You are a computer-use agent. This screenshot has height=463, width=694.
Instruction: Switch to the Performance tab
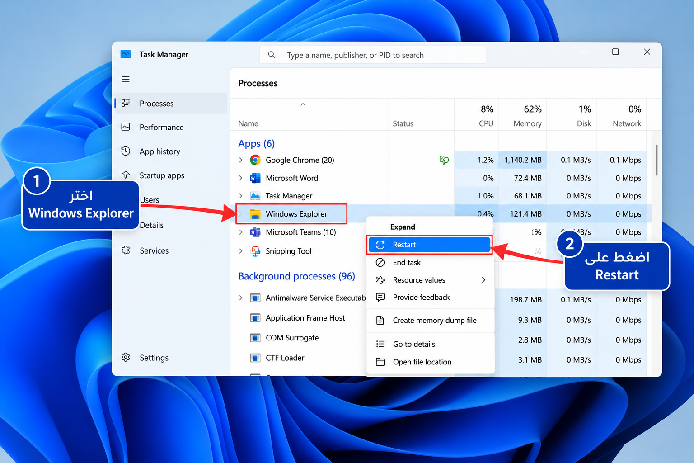coord(171,127)
